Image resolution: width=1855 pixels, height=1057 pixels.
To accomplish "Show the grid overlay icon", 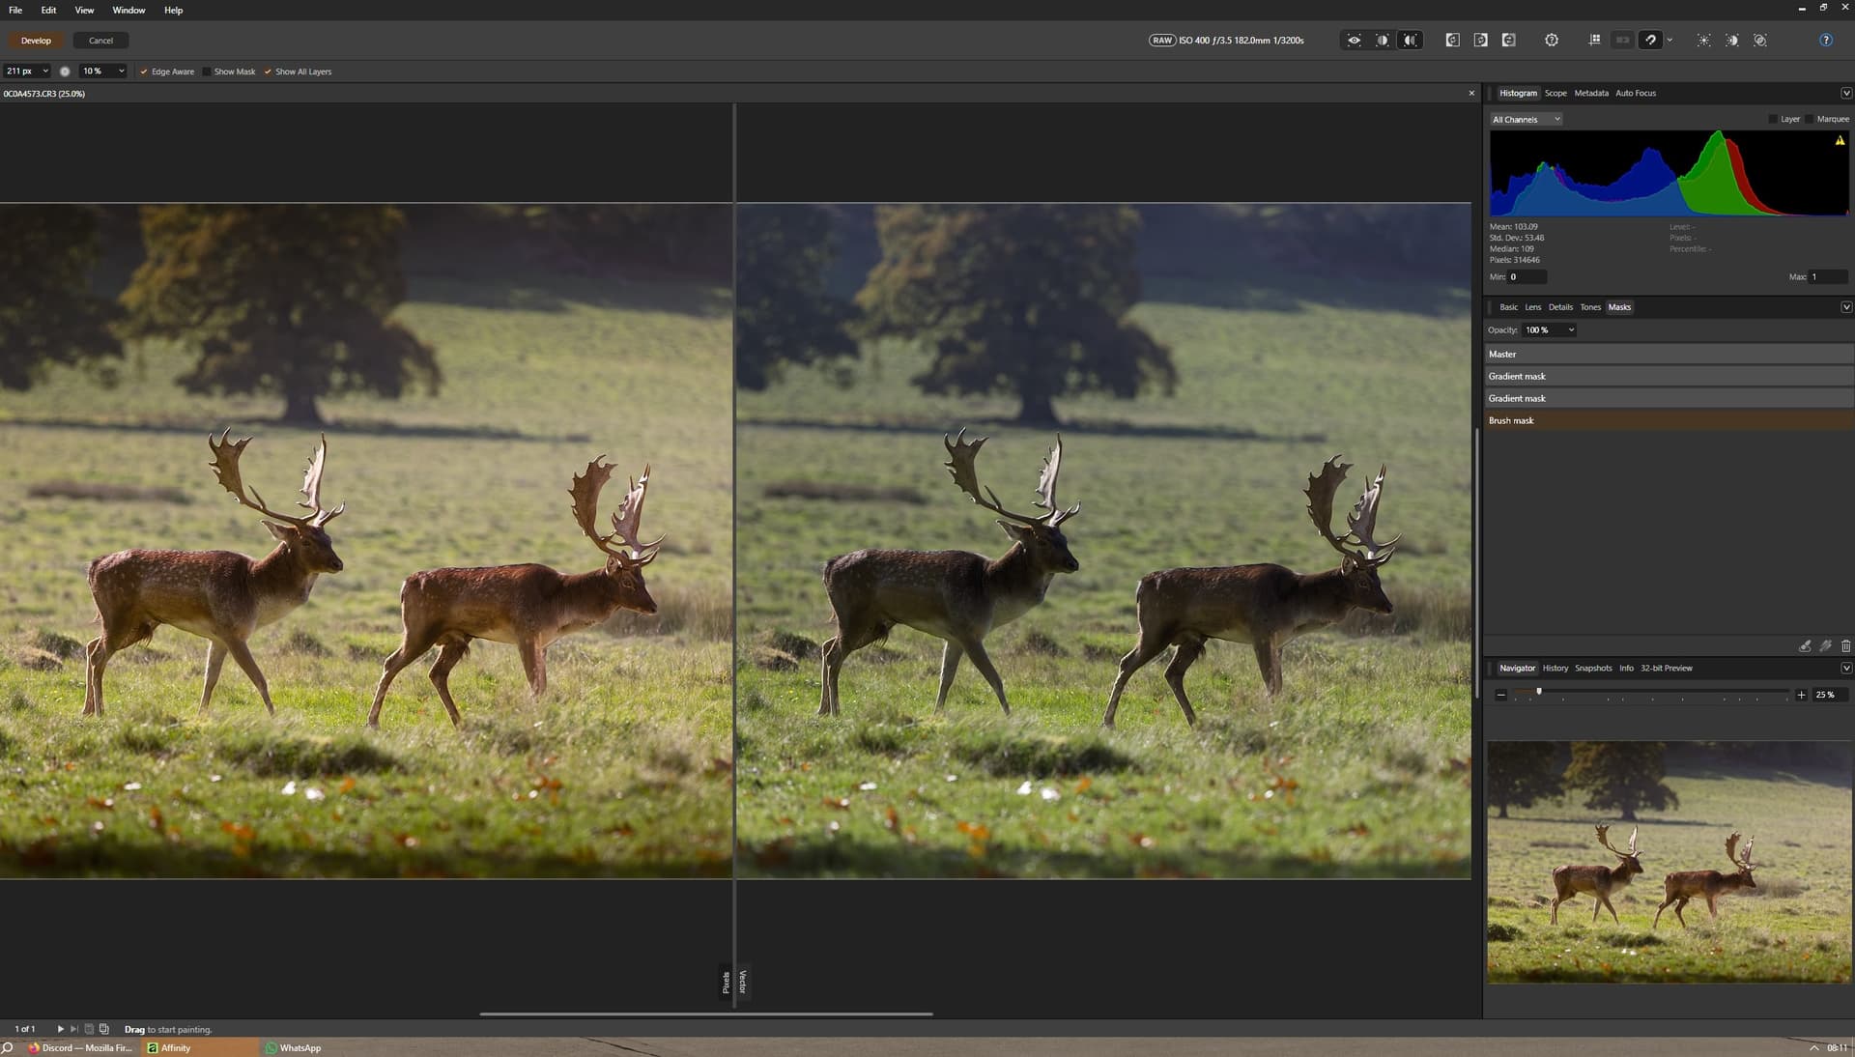I will (x=1594, y=41).
